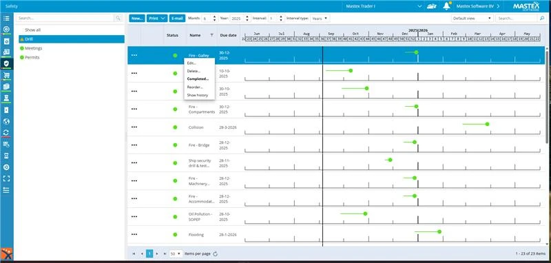
Task: Open the Default view dropdown
Action: [x=472, y=19]
